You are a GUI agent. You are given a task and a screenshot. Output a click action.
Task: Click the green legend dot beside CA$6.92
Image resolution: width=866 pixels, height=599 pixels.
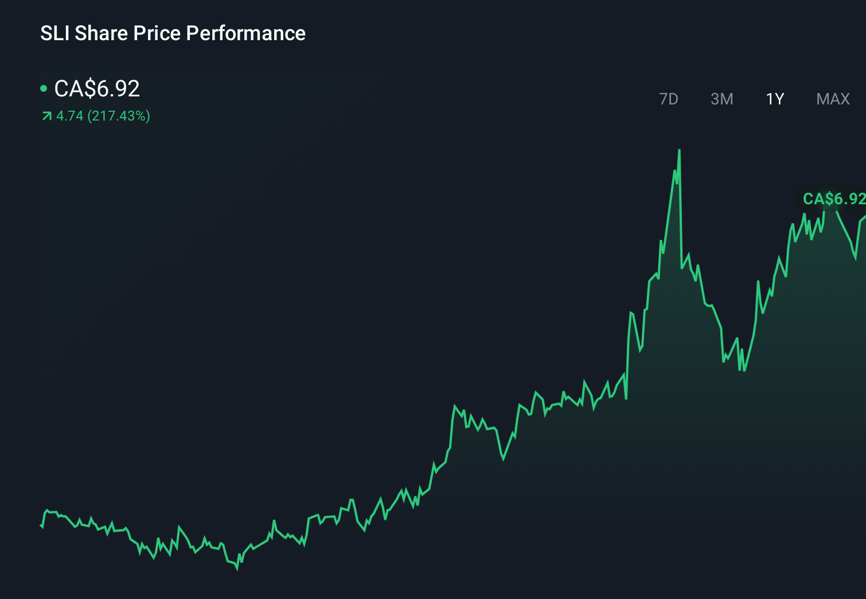tap(45, 88)
